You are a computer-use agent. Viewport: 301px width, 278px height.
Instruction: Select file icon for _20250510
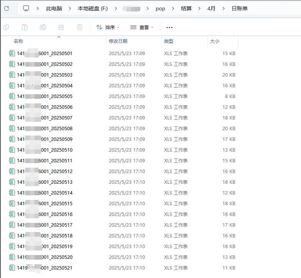pos(12,150)
